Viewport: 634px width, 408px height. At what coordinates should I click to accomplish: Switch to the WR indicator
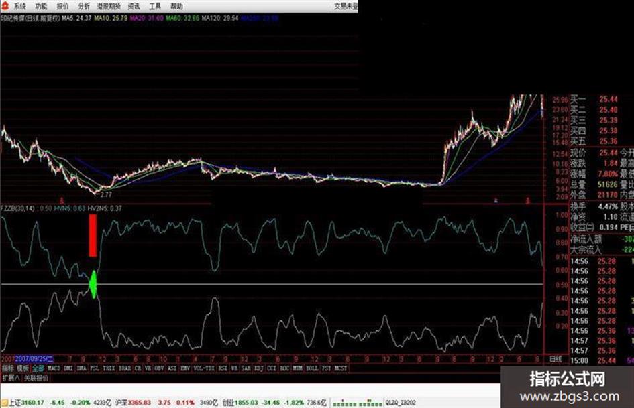click(x=235, y=368)
